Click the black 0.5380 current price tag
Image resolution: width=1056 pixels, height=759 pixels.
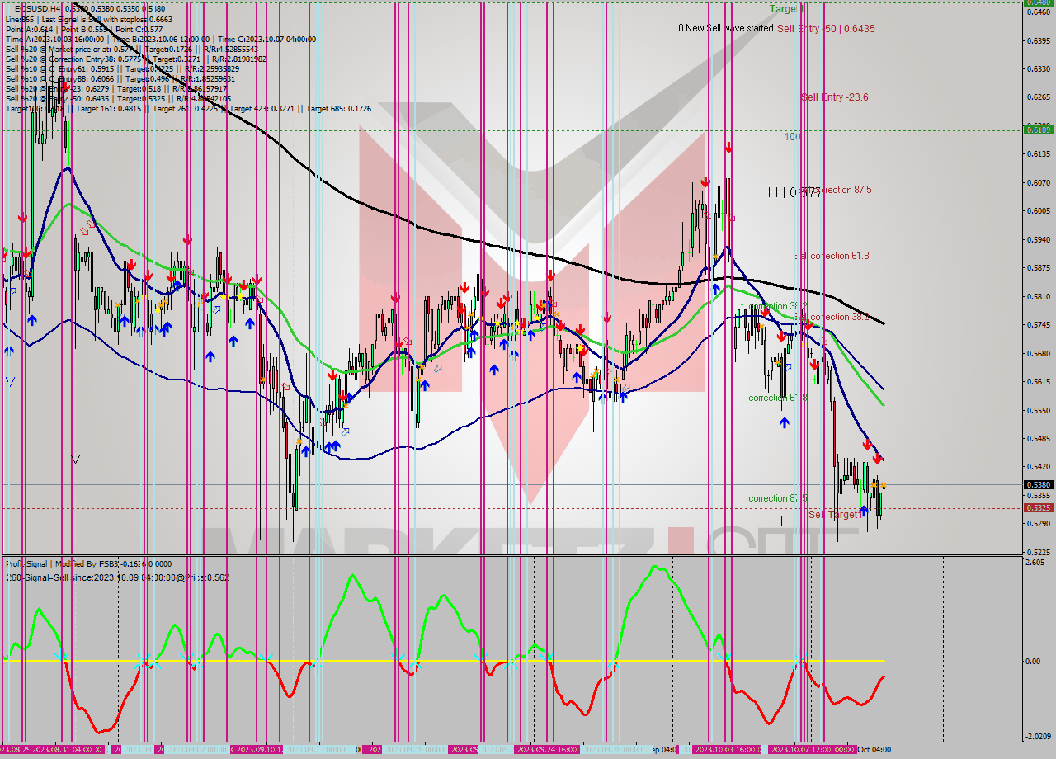point(1038,485)
